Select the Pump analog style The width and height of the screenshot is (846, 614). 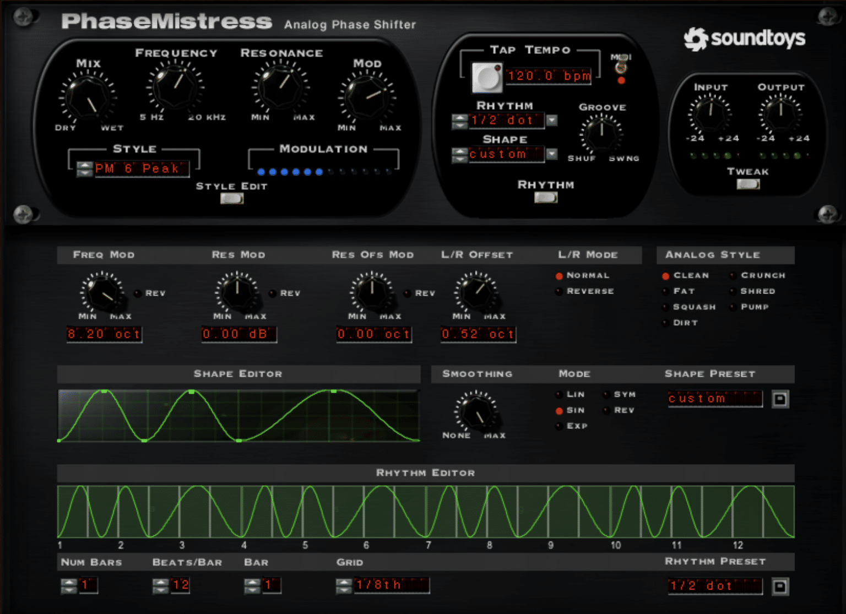pos(733,307)
